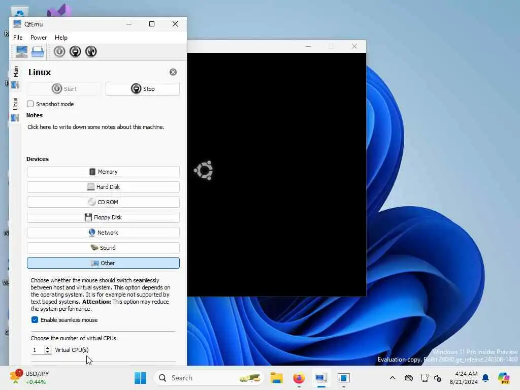The image size is (520, 390).
Task: Click the QtEmu taskbar icon
Action: click(321, 378)
